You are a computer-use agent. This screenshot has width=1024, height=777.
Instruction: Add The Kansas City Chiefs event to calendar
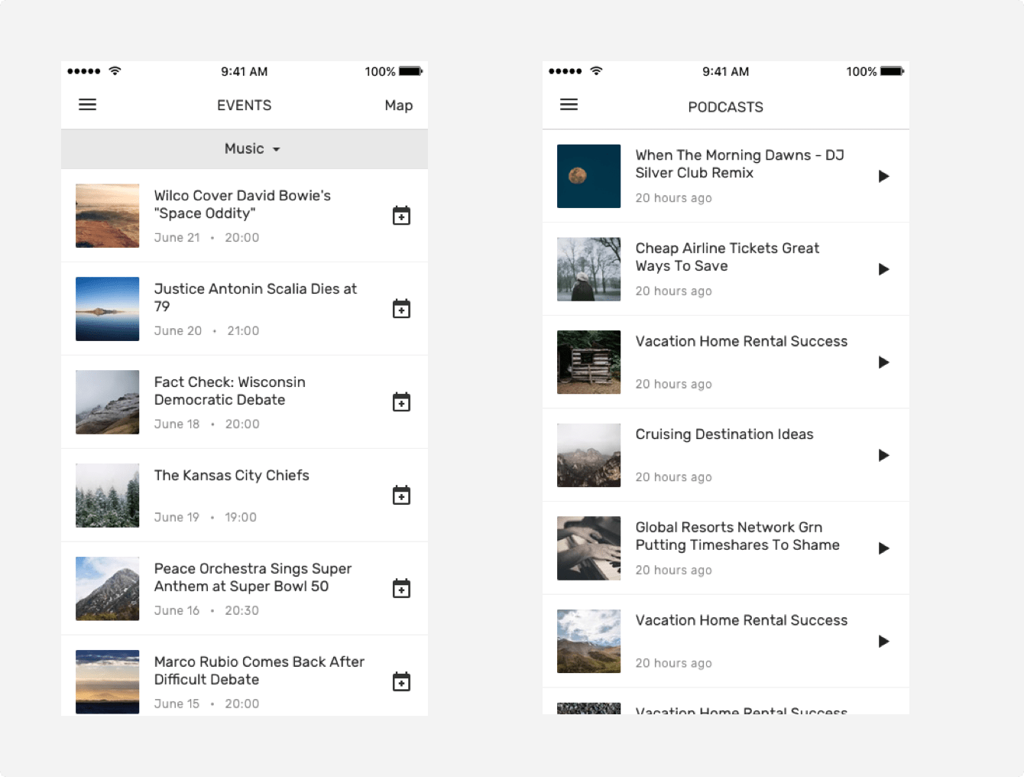point(401,495)
